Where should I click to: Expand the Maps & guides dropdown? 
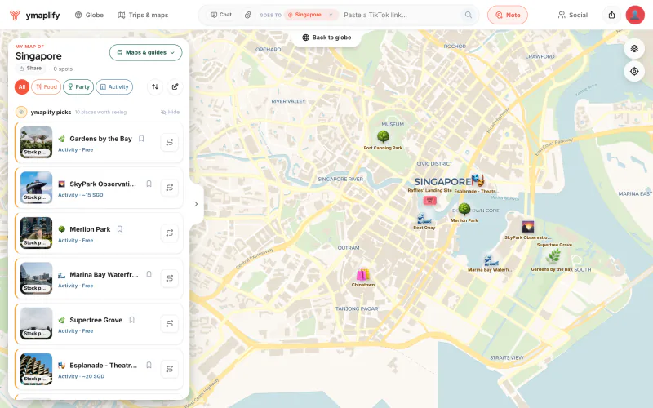146,52
